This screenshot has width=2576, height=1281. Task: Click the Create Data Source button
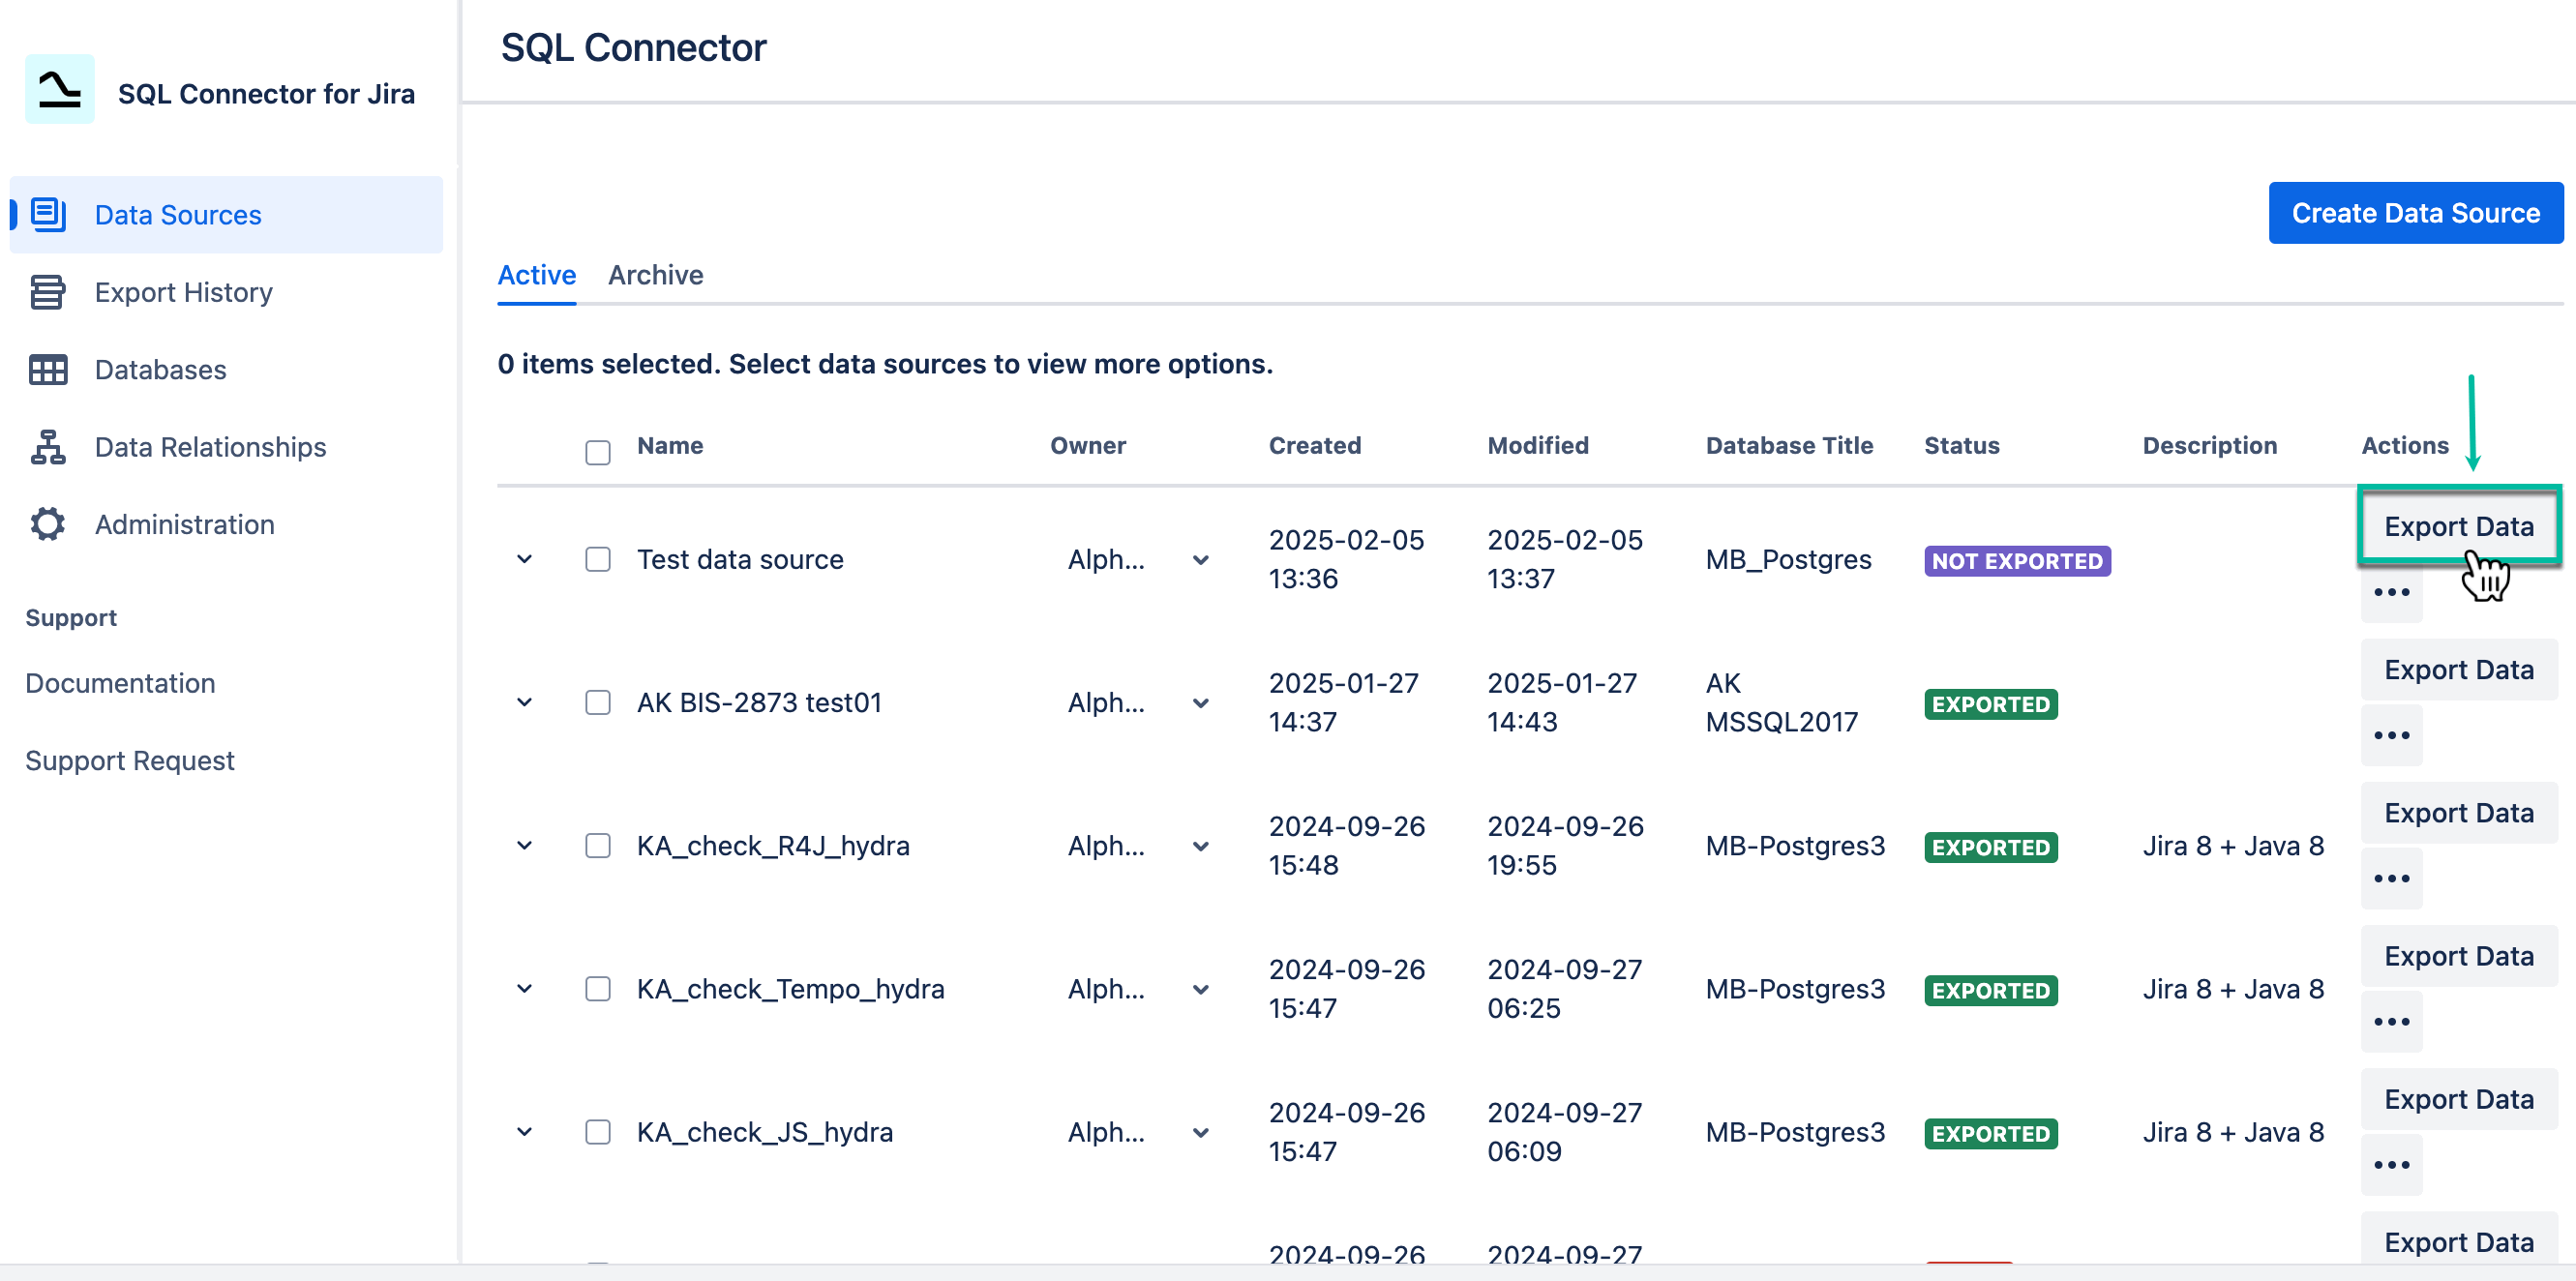pyautogui.click(x=2415, y=212)
